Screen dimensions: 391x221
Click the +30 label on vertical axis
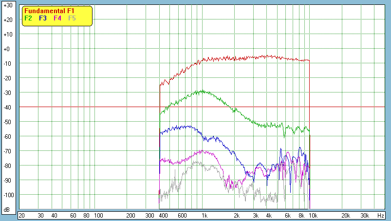pyautogui.click(x=7, y=5)
